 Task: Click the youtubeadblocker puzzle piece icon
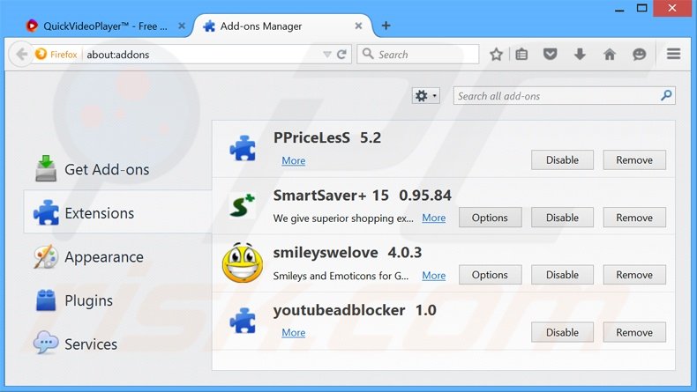click(243, 320)
